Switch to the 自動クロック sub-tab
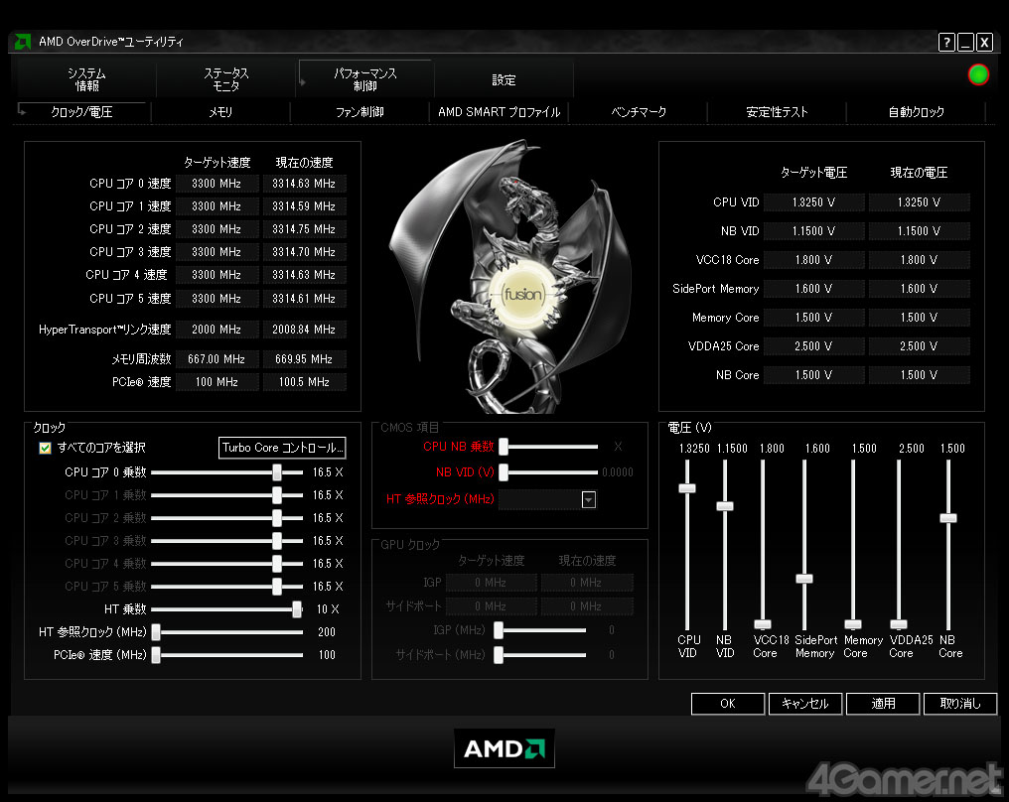1009x802 pixels. pos(916,112)
